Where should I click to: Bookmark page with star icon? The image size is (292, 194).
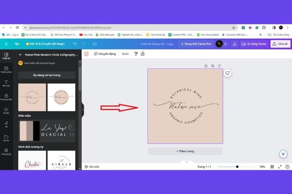pyautogui.click(x=234, y=28)
